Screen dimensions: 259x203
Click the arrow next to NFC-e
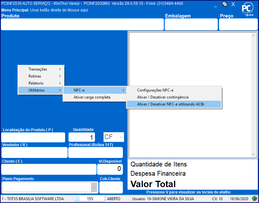coord(123,90)
